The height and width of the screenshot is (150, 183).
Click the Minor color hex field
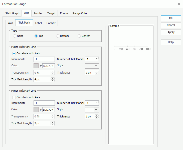pos(48,110)
